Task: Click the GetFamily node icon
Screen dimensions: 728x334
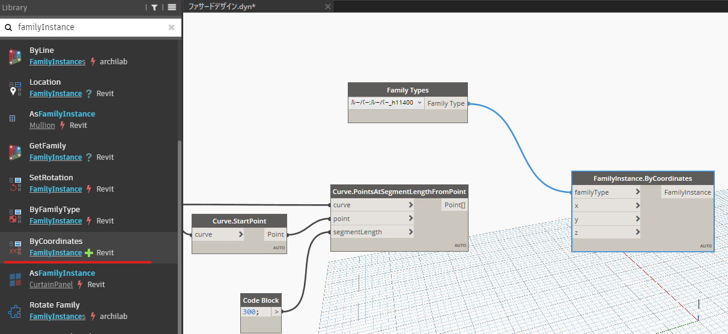Action: tap(15, 153)
